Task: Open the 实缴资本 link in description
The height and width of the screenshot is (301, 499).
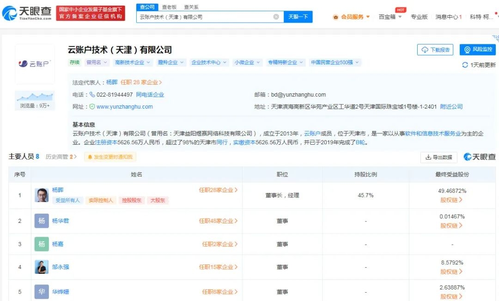Action: pyautogui.click(x=244, y=142)
